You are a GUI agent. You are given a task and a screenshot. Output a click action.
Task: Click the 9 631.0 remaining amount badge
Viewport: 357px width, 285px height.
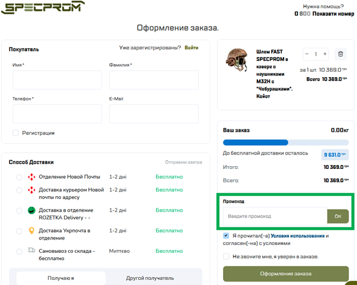pyautogui.click(x=335, y=154)
